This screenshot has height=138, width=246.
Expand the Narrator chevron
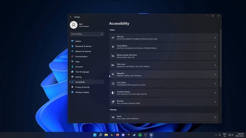215,102
